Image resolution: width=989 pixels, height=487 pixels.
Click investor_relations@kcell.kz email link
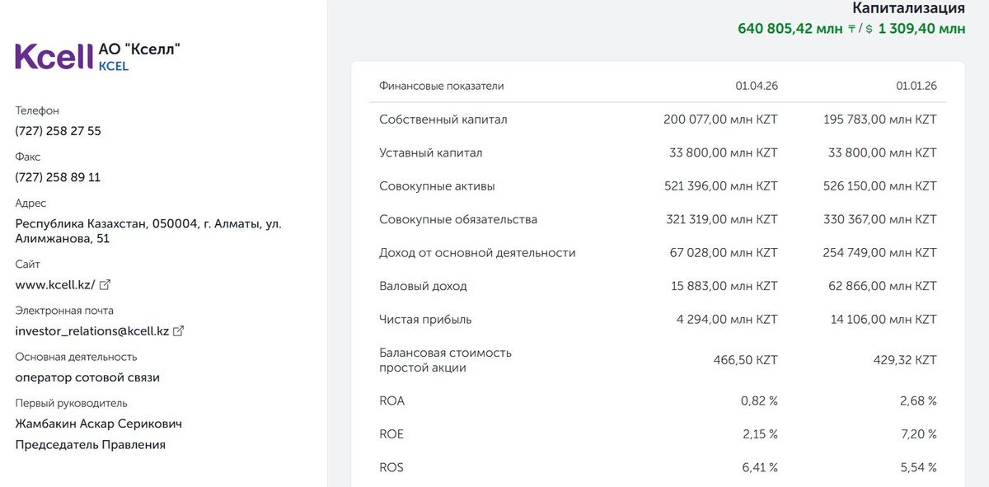pyautogui.click(x=92, y=331)
